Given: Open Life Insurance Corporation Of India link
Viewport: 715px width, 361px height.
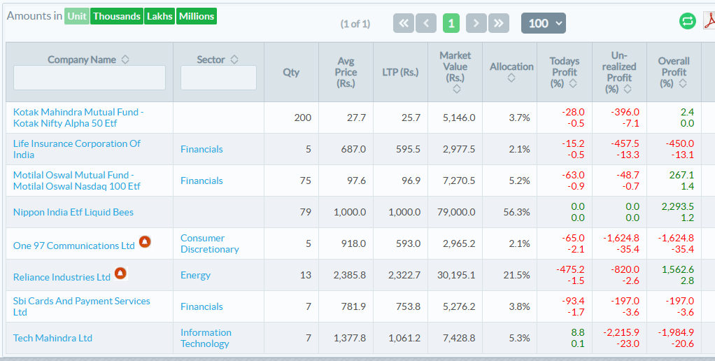Looking at the screenshot, I should pyautogui.click(x=77, y=149).
